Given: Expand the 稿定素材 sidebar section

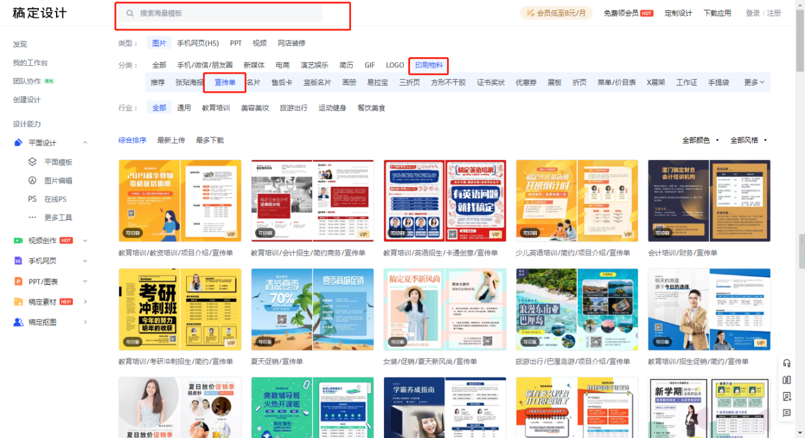Looking at the screenshot, I should coord(85,302).
